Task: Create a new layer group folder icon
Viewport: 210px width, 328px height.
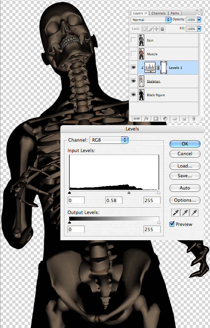Action: pos(174,119)
